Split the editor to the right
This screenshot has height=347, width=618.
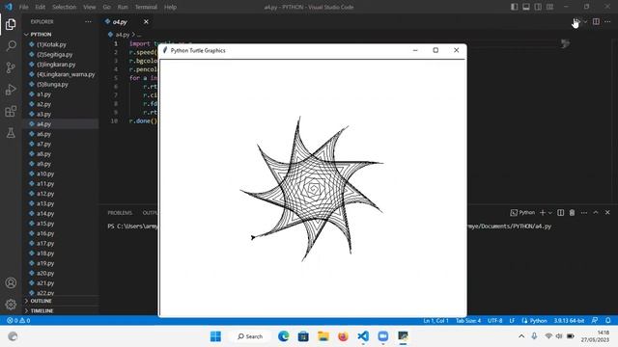596,21
